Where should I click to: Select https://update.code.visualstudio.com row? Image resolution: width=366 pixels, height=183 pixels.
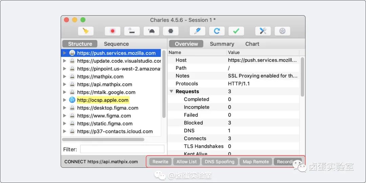click(x=111, y=61)
